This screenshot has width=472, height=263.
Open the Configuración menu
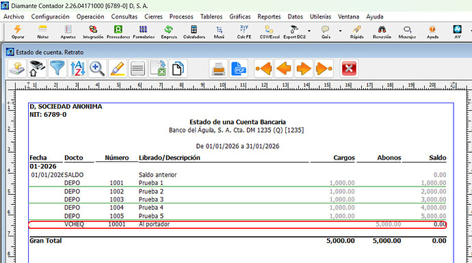pos(50,16)
